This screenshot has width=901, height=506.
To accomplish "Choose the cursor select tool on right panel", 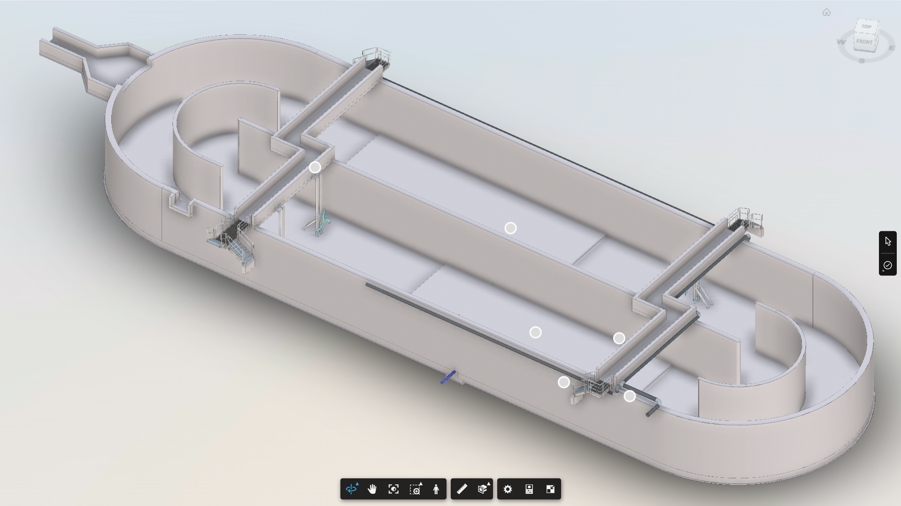I will click(888, 242).
